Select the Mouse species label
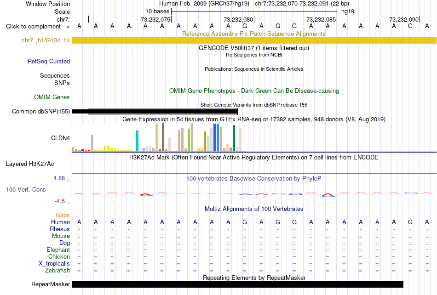Viewport: 437px width, 295px height. [61, 236]
